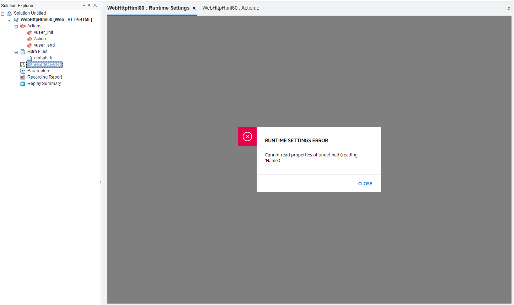The width and height of the screenshot is (514, 305).
Task: Select the Replay Summary play icon
Action: (x=23, y=84)
